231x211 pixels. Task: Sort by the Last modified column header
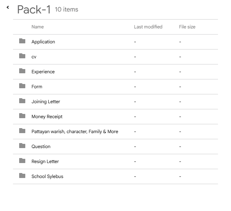click(x=148, y=27)
